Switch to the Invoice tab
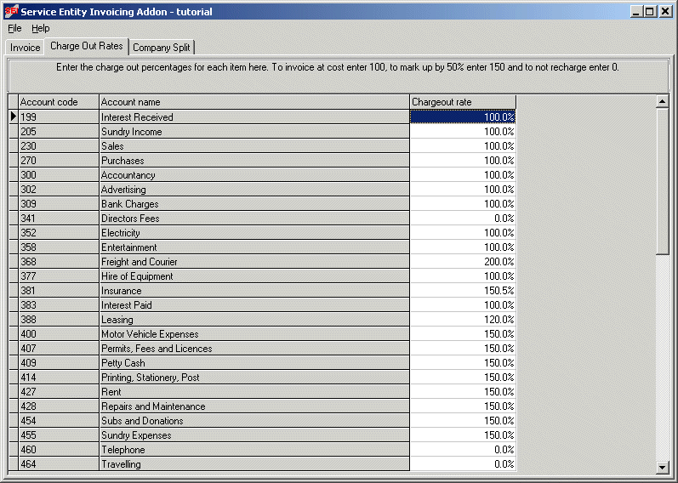 25,48
